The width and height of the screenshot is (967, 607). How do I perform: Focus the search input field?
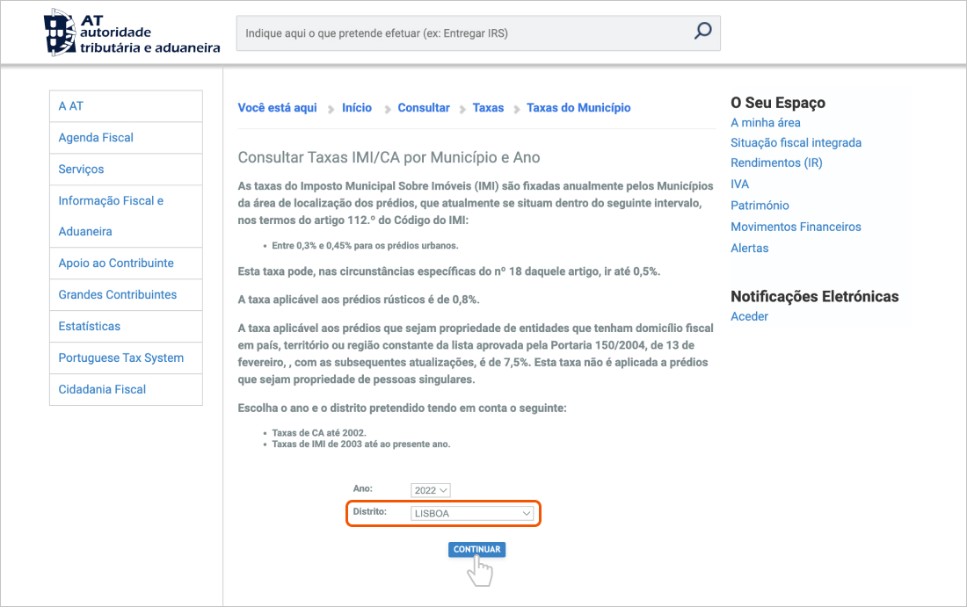466,33
